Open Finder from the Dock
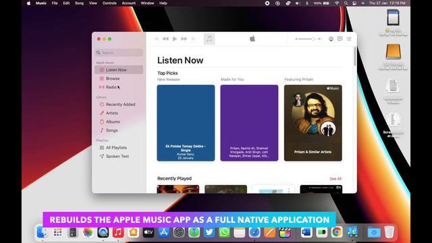 pos(42,232)
